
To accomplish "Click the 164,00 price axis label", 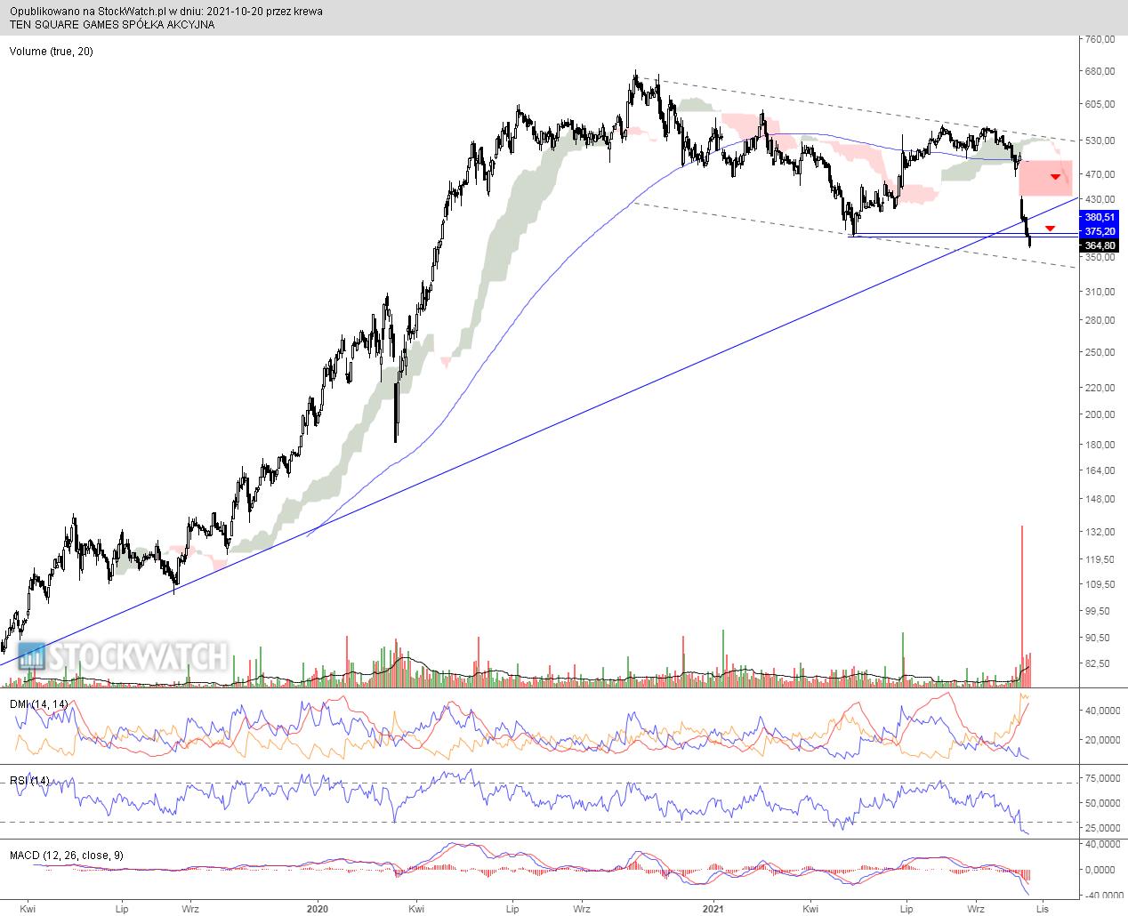I will click(1101, 470).
